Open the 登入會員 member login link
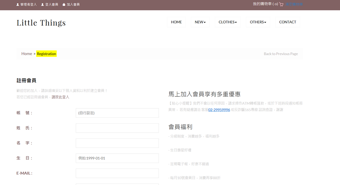This screenshot has width=340, height=185. 50,4
